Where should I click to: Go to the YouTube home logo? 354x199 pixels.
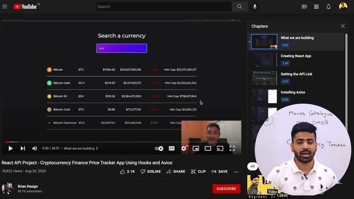[25, 7]
